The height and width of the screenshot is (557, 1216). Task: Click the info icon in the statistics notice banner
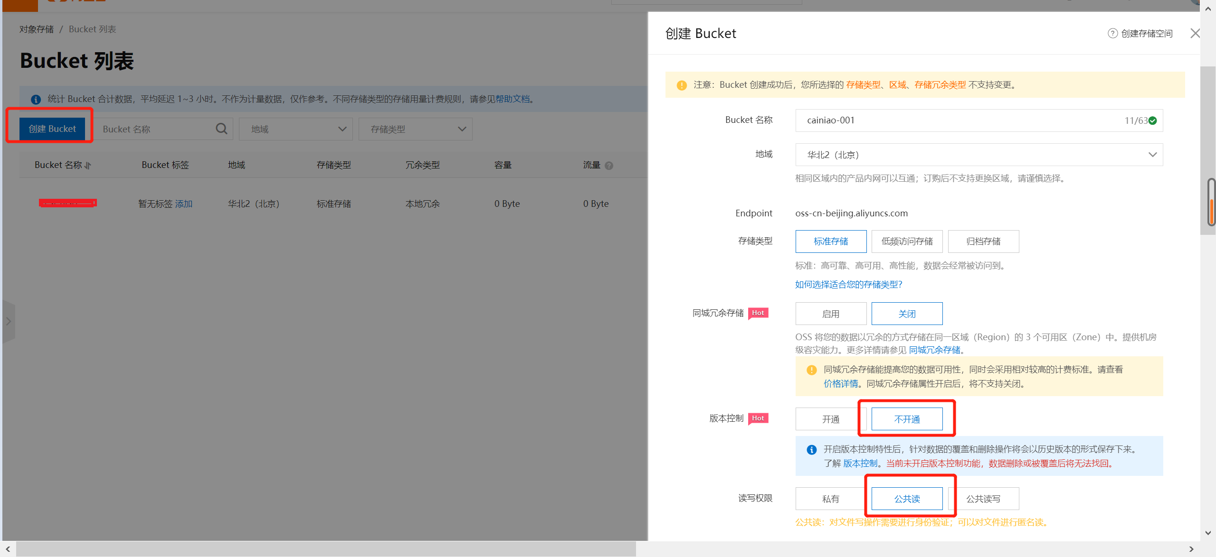click(x=36, y=99)
